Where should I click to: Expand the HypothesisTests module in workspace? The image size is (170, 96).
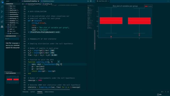[x=6, y=14]
